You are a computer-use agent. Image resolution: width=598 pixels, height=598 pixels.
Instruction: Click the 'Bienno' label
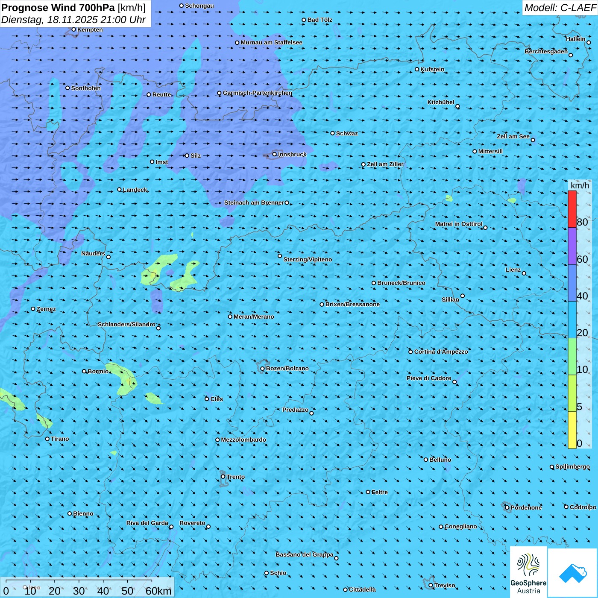[x=83, y=513]
